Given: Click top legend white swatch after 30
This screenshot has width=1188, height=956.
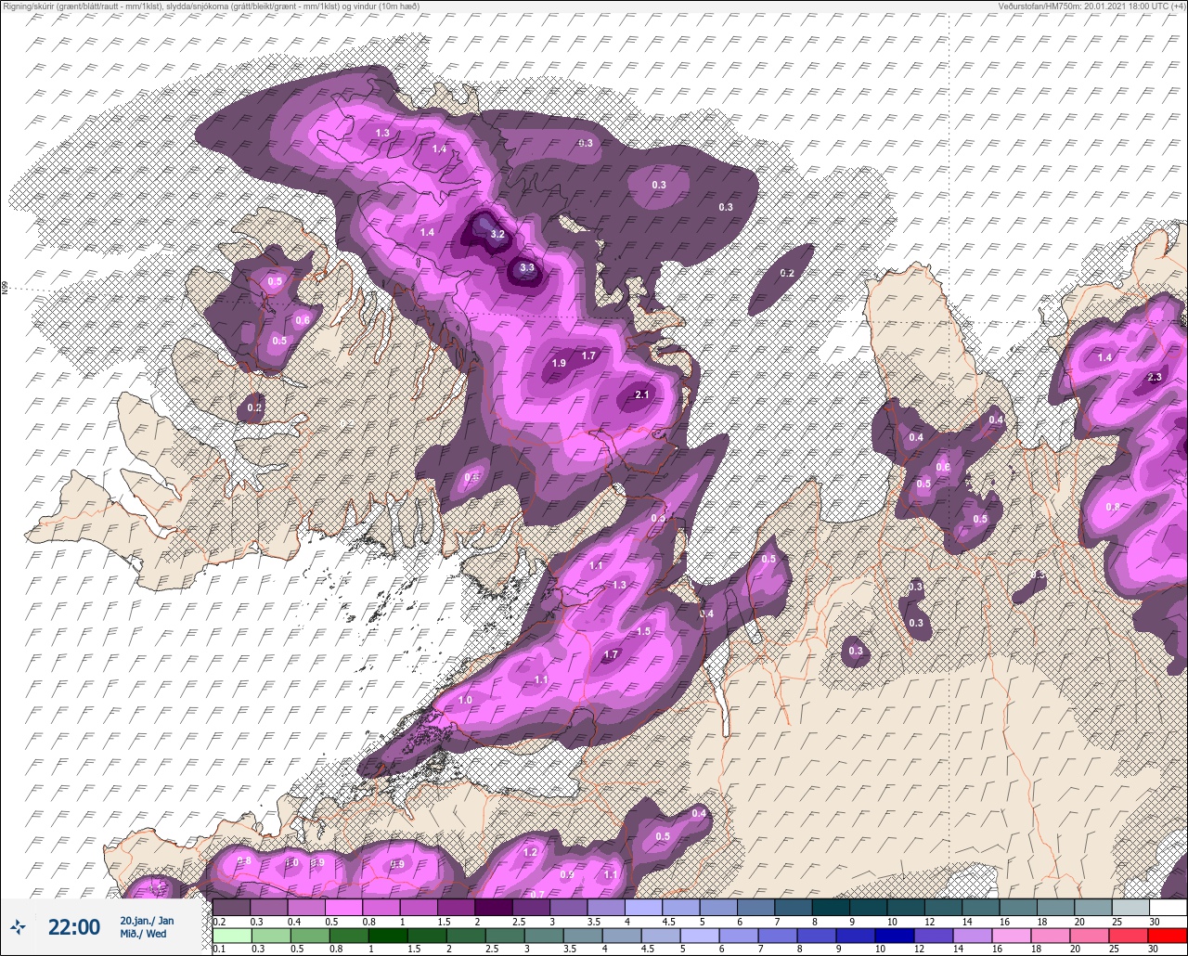Looking at the screenshot, I should pos(1168,907).
